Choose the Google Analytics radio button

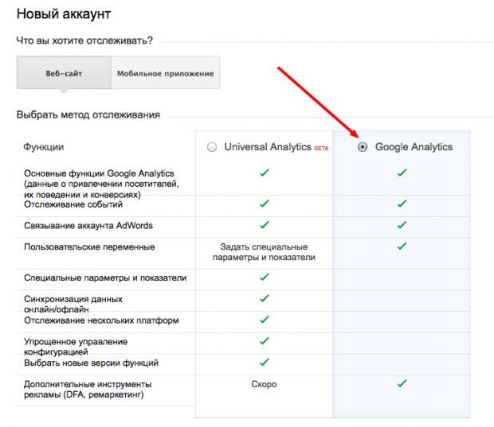coord(363,147)
